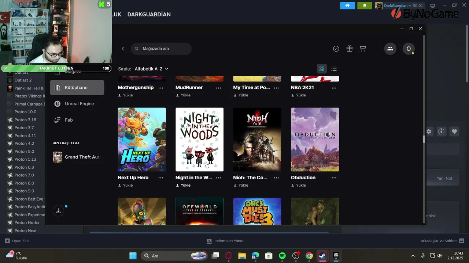Image resolution: width=469 pixels, height=263 pixels.
Task: Switch library to list view
Action: coord(334,69)
